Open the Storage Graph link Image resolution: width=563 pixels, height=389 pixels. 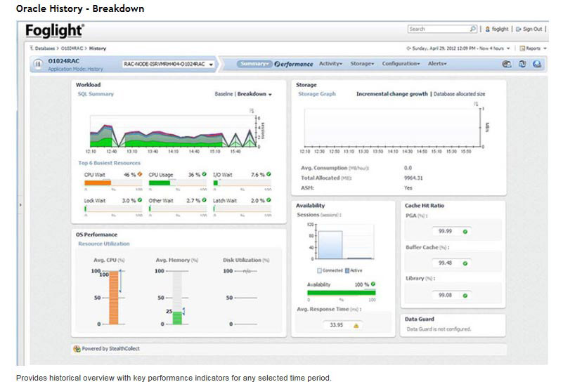[317, 93]
